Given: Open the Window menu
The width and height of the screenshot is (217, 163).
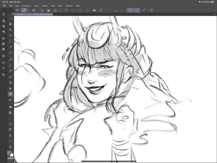Looking at the screenshot, I should point(69,6).
